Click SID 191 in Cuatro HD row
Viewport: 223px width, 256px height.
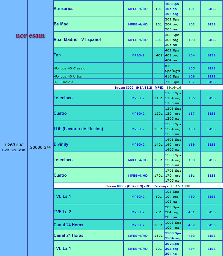[x=191, y=176]
